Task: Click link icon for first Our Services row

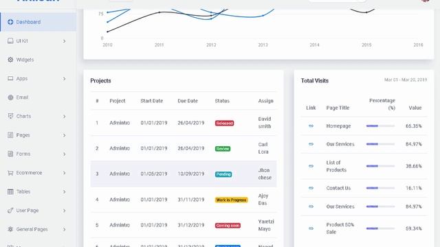Action: (x=311, y=144)
